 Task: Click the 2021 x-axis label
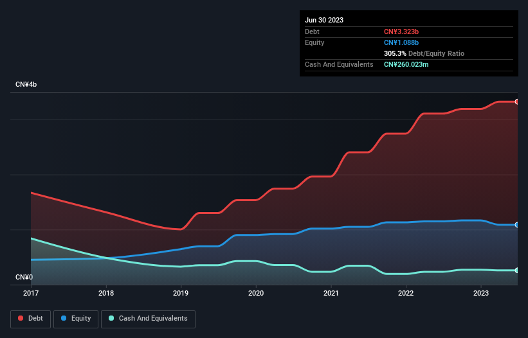(x=331, y=293)
